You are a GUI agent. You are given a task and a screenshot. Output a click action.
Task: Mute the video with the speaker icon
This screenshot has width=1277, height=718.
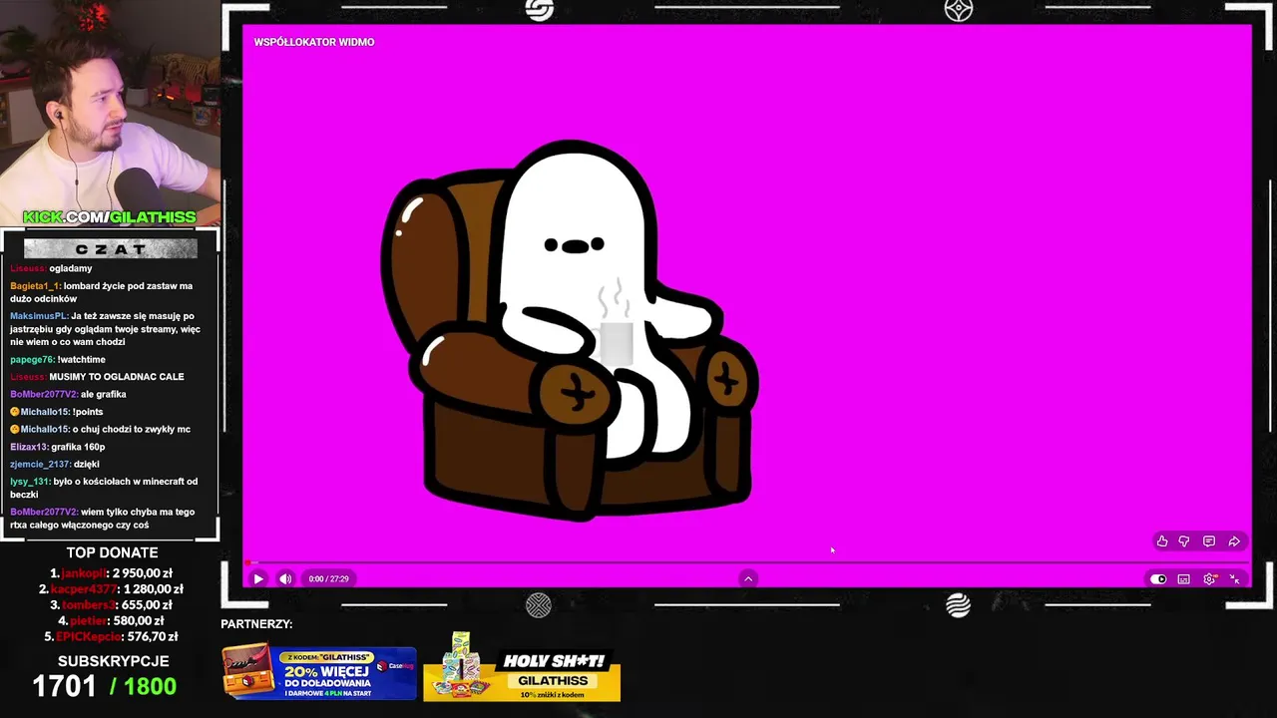tap(285, 578)
